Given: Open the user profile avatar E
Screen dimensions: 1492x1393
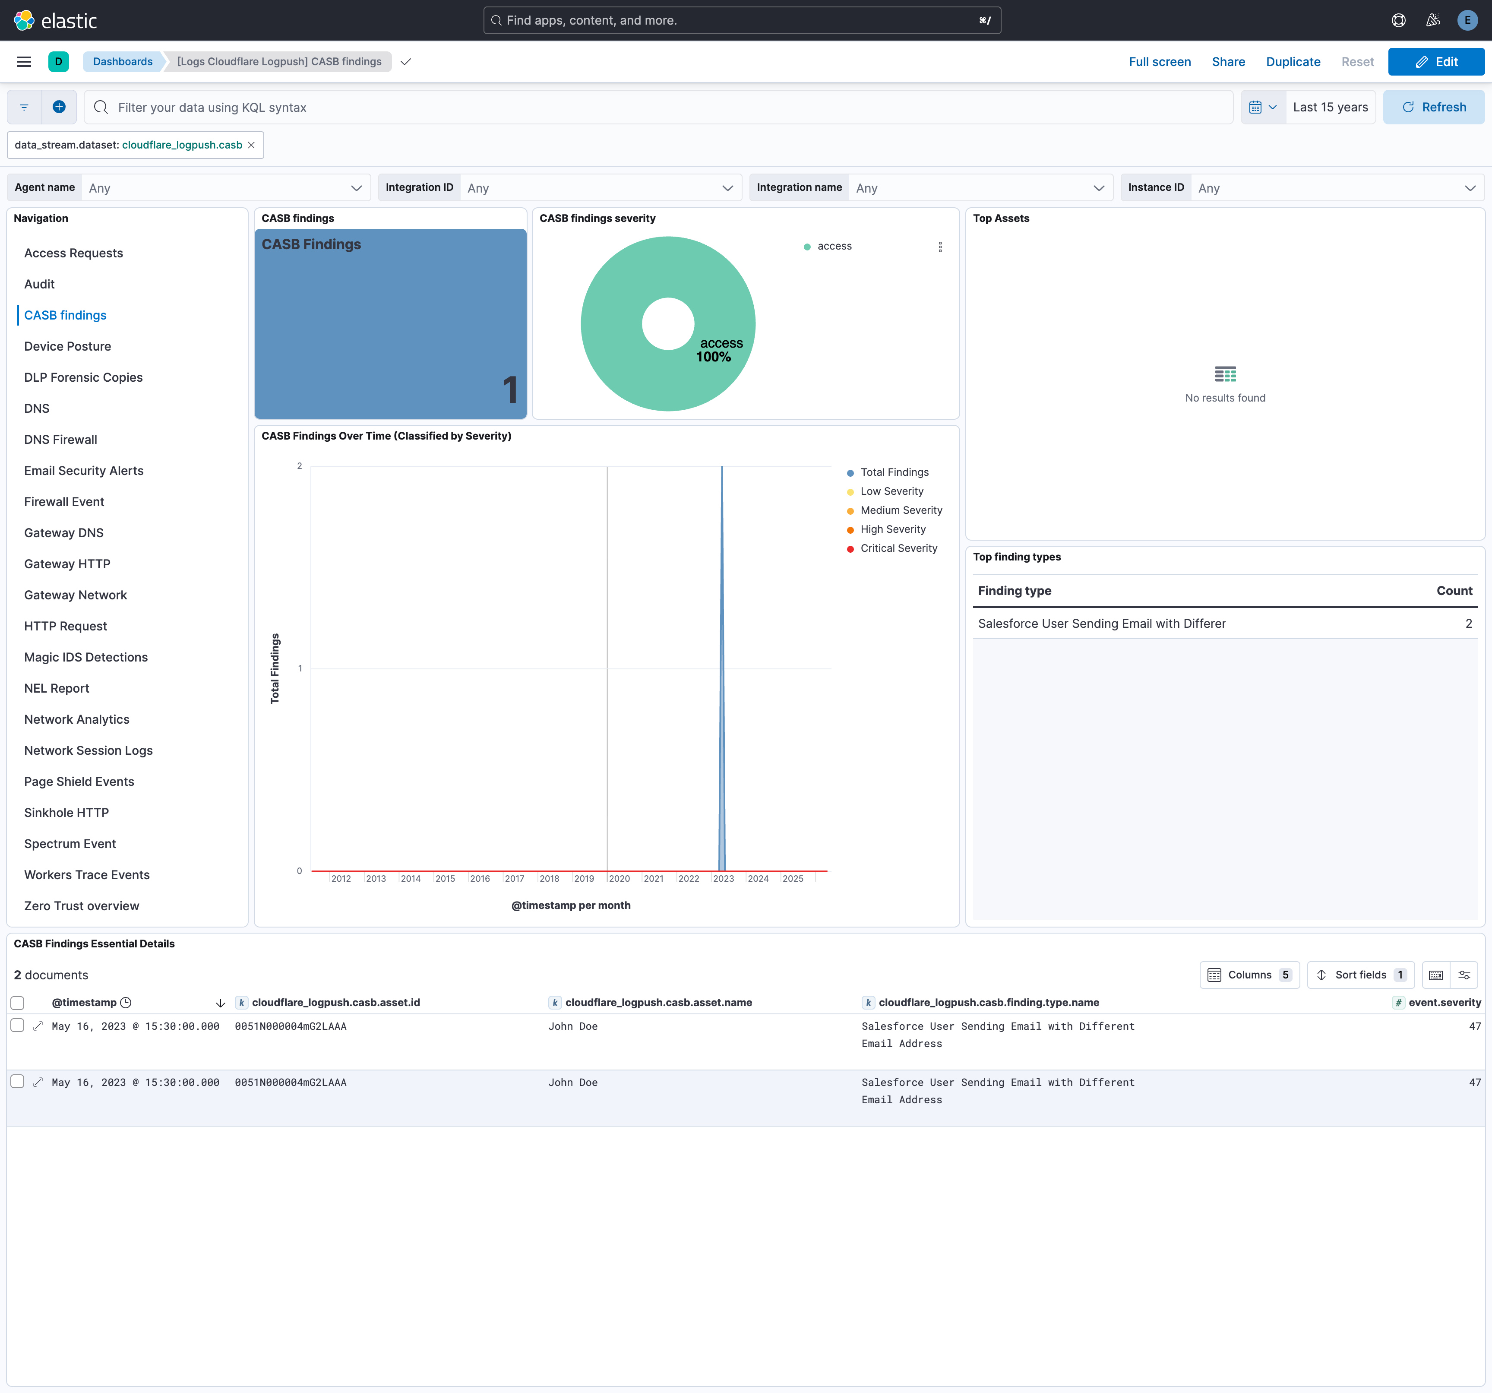Looking at the screenshot, I should [x=1467, y=20].
